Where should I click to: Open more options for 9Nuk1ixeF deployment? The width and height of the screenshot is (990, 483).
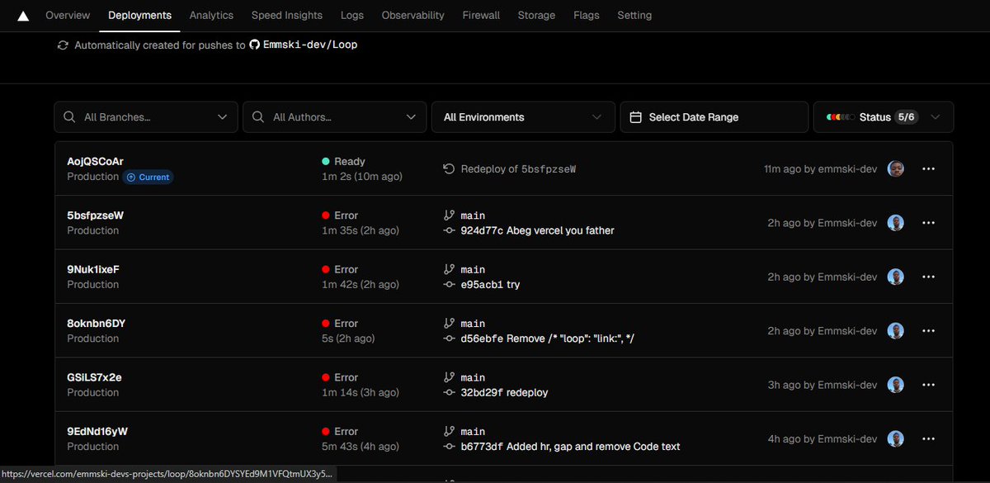[x=928, y=277]
